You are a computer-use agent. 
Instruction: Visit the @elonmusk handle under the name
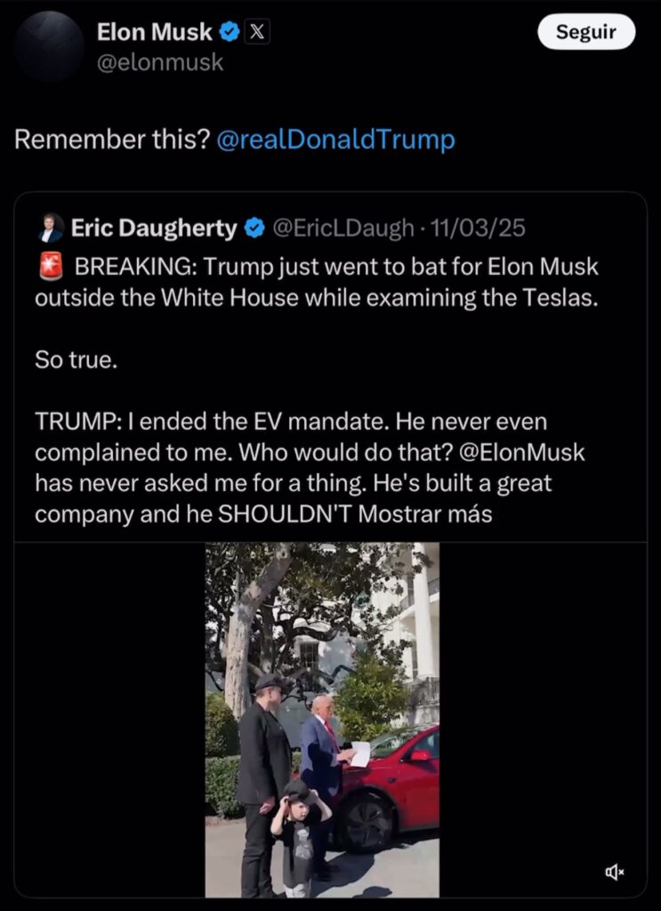[x=160, y=62]
